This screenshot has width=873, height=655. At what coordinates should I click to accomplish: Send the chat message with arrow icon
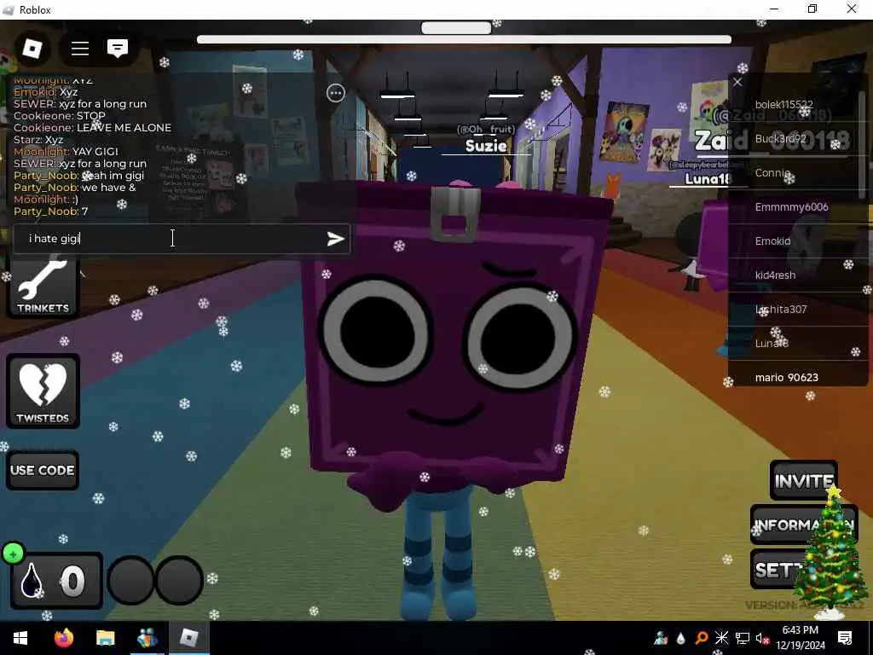click(335, 239)
